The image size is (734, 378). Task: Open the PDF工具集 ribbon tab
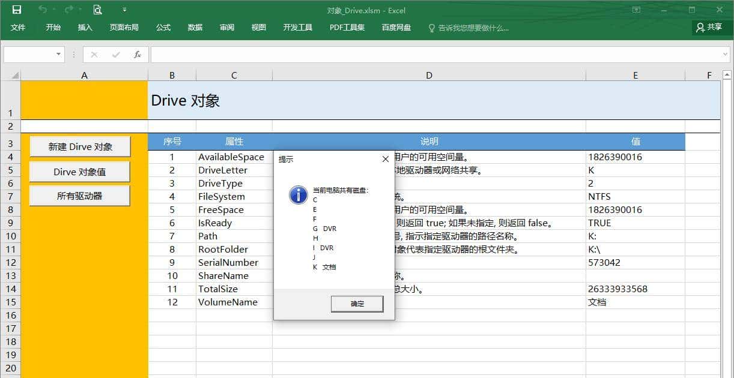(x=346, y=27)
